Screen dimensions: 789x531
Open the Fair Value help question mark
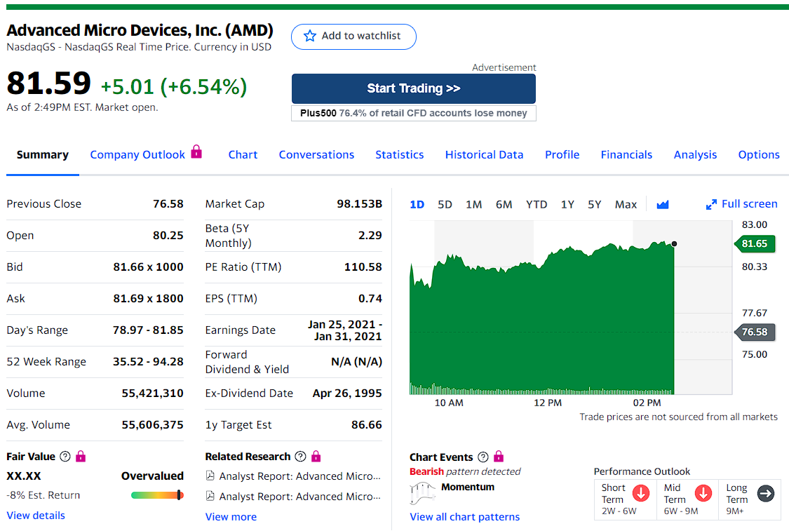[x=65, y=457]
